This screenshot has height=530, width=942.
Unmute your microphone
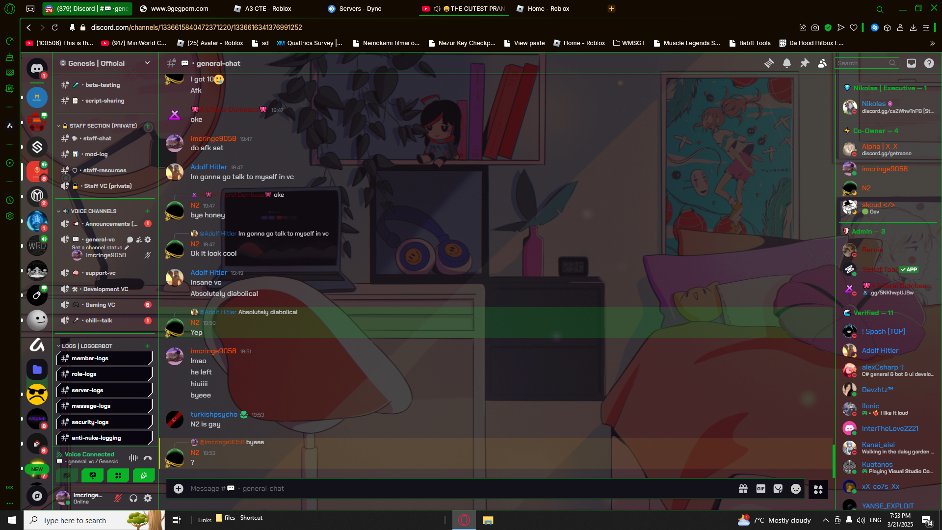pyautogui.click(x=118, y=498)
